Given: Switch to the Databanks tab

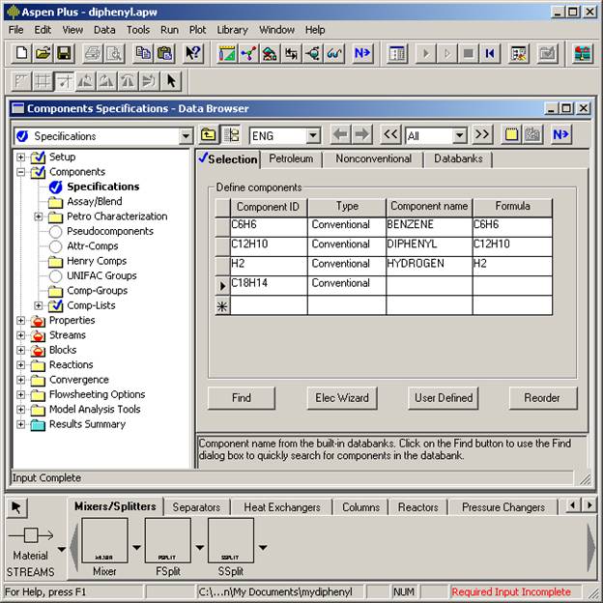Looking at the screenshot, I should click(458, 158).
